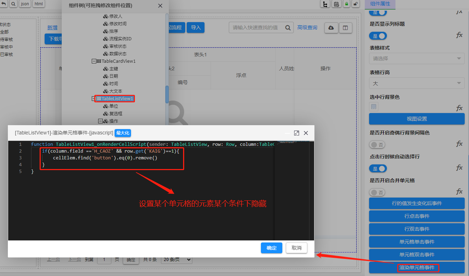Click the component tree hierarchy icon
The height and width of the screenshot is (276, 469).
(325, 4)
